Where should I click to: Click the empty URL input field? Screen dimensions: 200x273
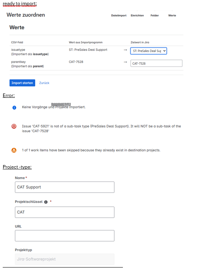pos(65,235)
